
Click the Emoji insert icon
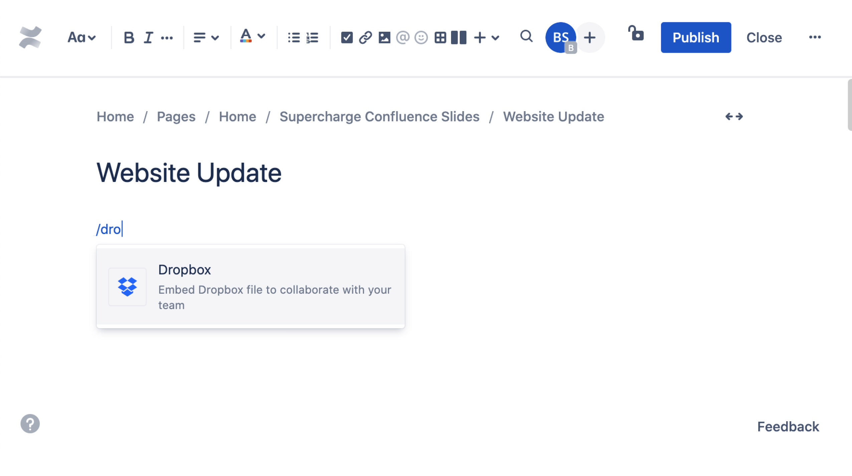(x=421, y=37)
